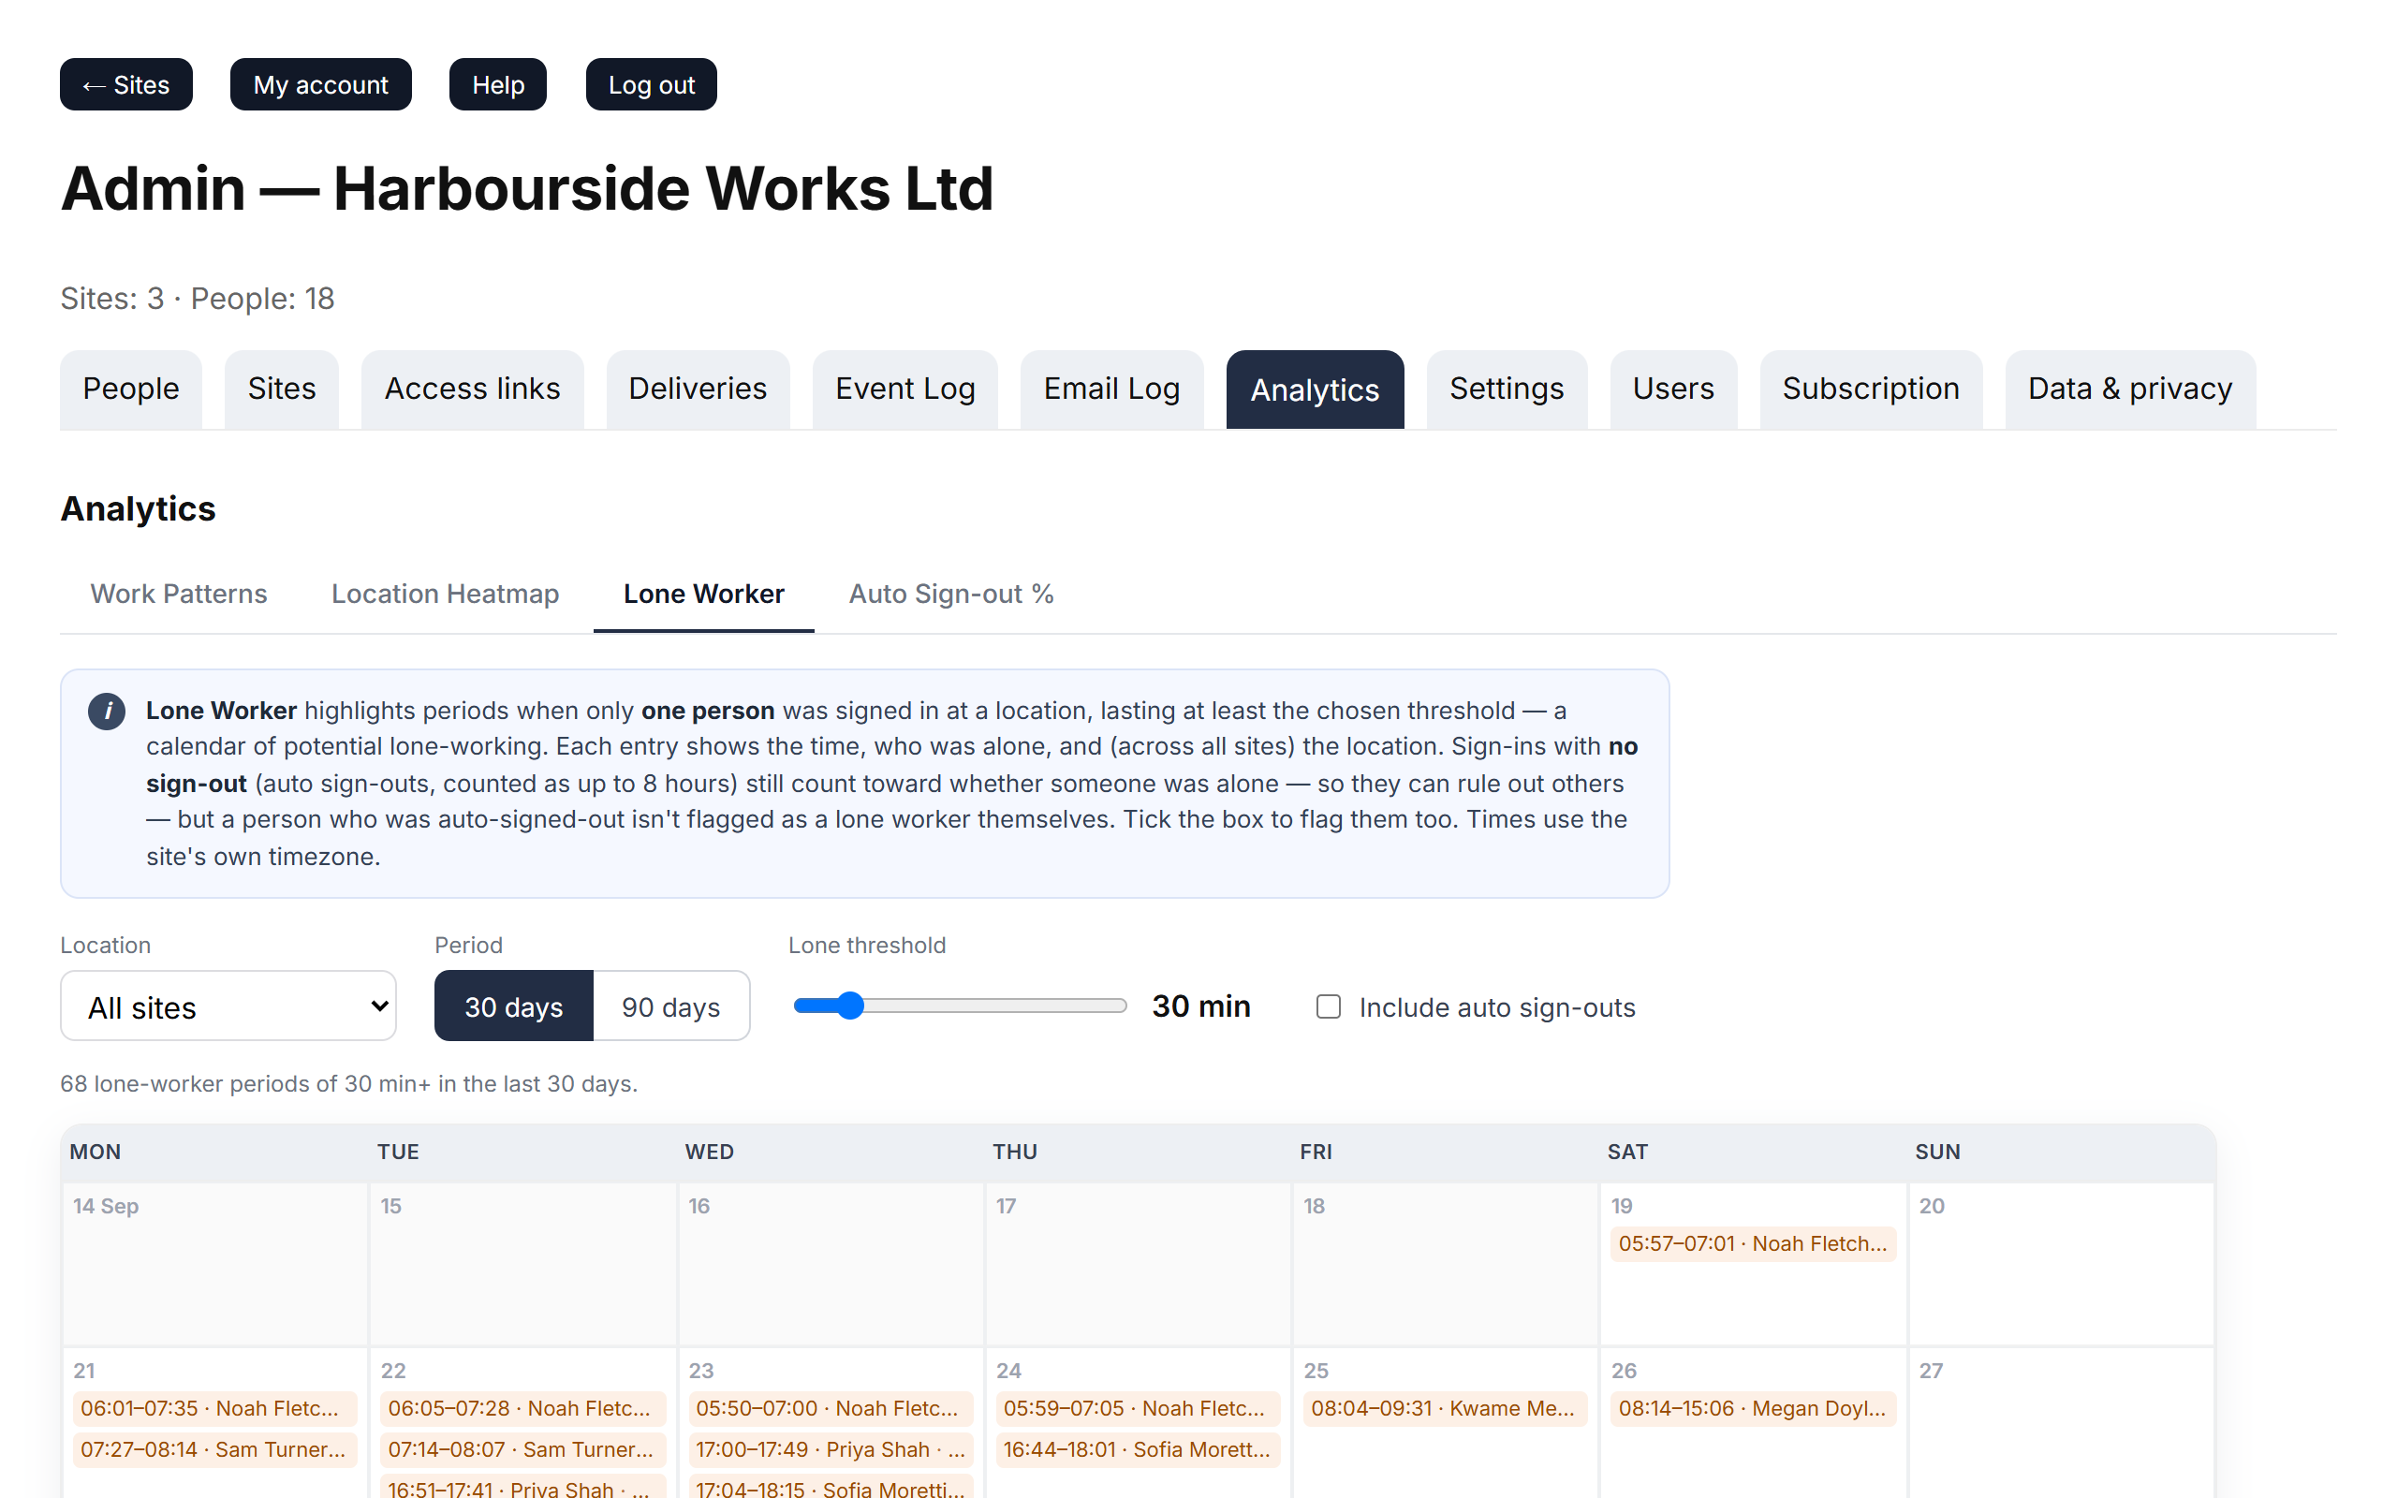
Task: Go back to Sites with arrow button
Action: [x=125, y=84]
